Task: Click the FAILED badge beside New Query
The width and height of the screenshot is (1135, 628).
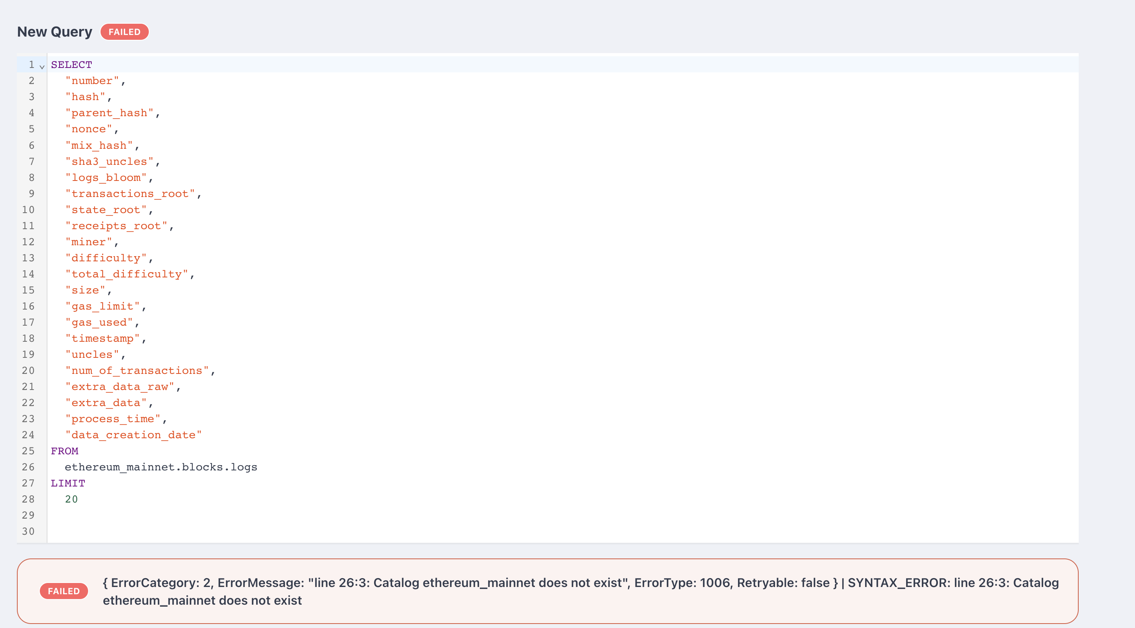Action: (124, 32)
